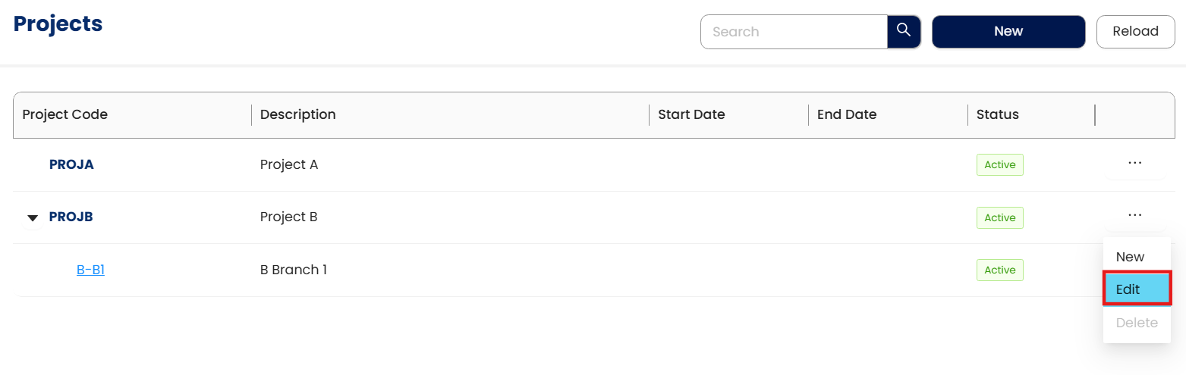Click the magnifier search icon button
Viewport: 1186px width, 375px height.
pyautogui.click(x=904, y=32)
